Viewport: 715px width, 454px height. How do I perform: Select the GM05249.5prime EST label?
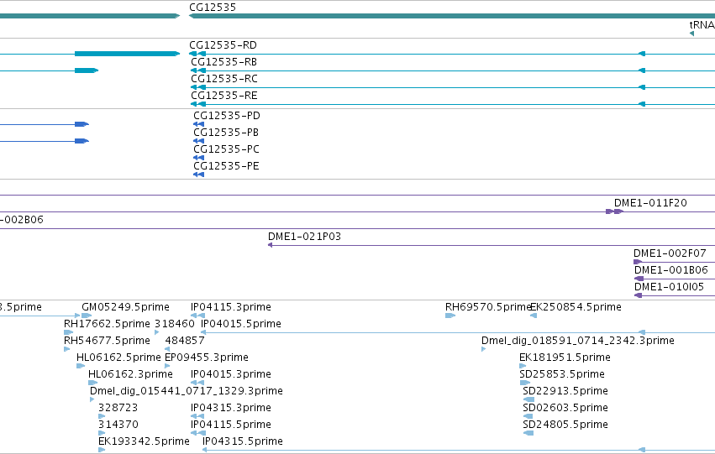point(125,307)
